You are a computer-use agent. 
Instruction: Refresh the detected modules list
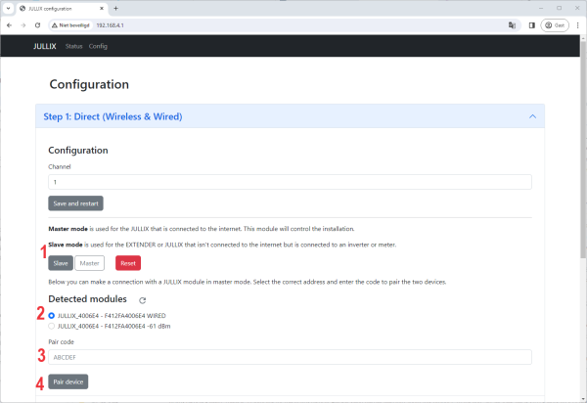coord(143,299)
